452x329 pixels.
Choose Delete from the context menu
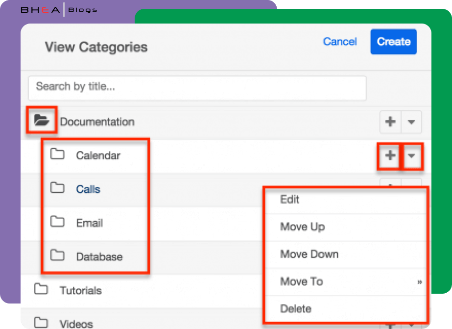pos(345,309)
